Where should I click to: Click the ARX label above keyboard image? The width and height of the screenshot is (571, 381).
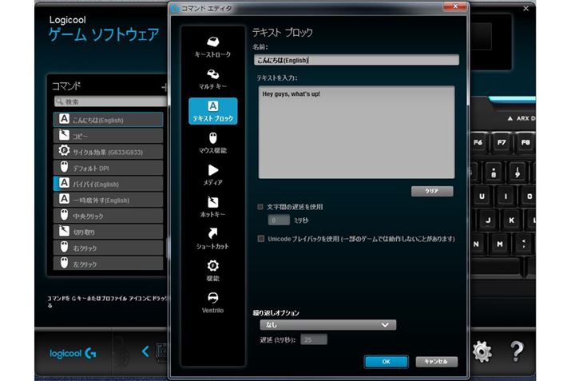coord(522,118)
